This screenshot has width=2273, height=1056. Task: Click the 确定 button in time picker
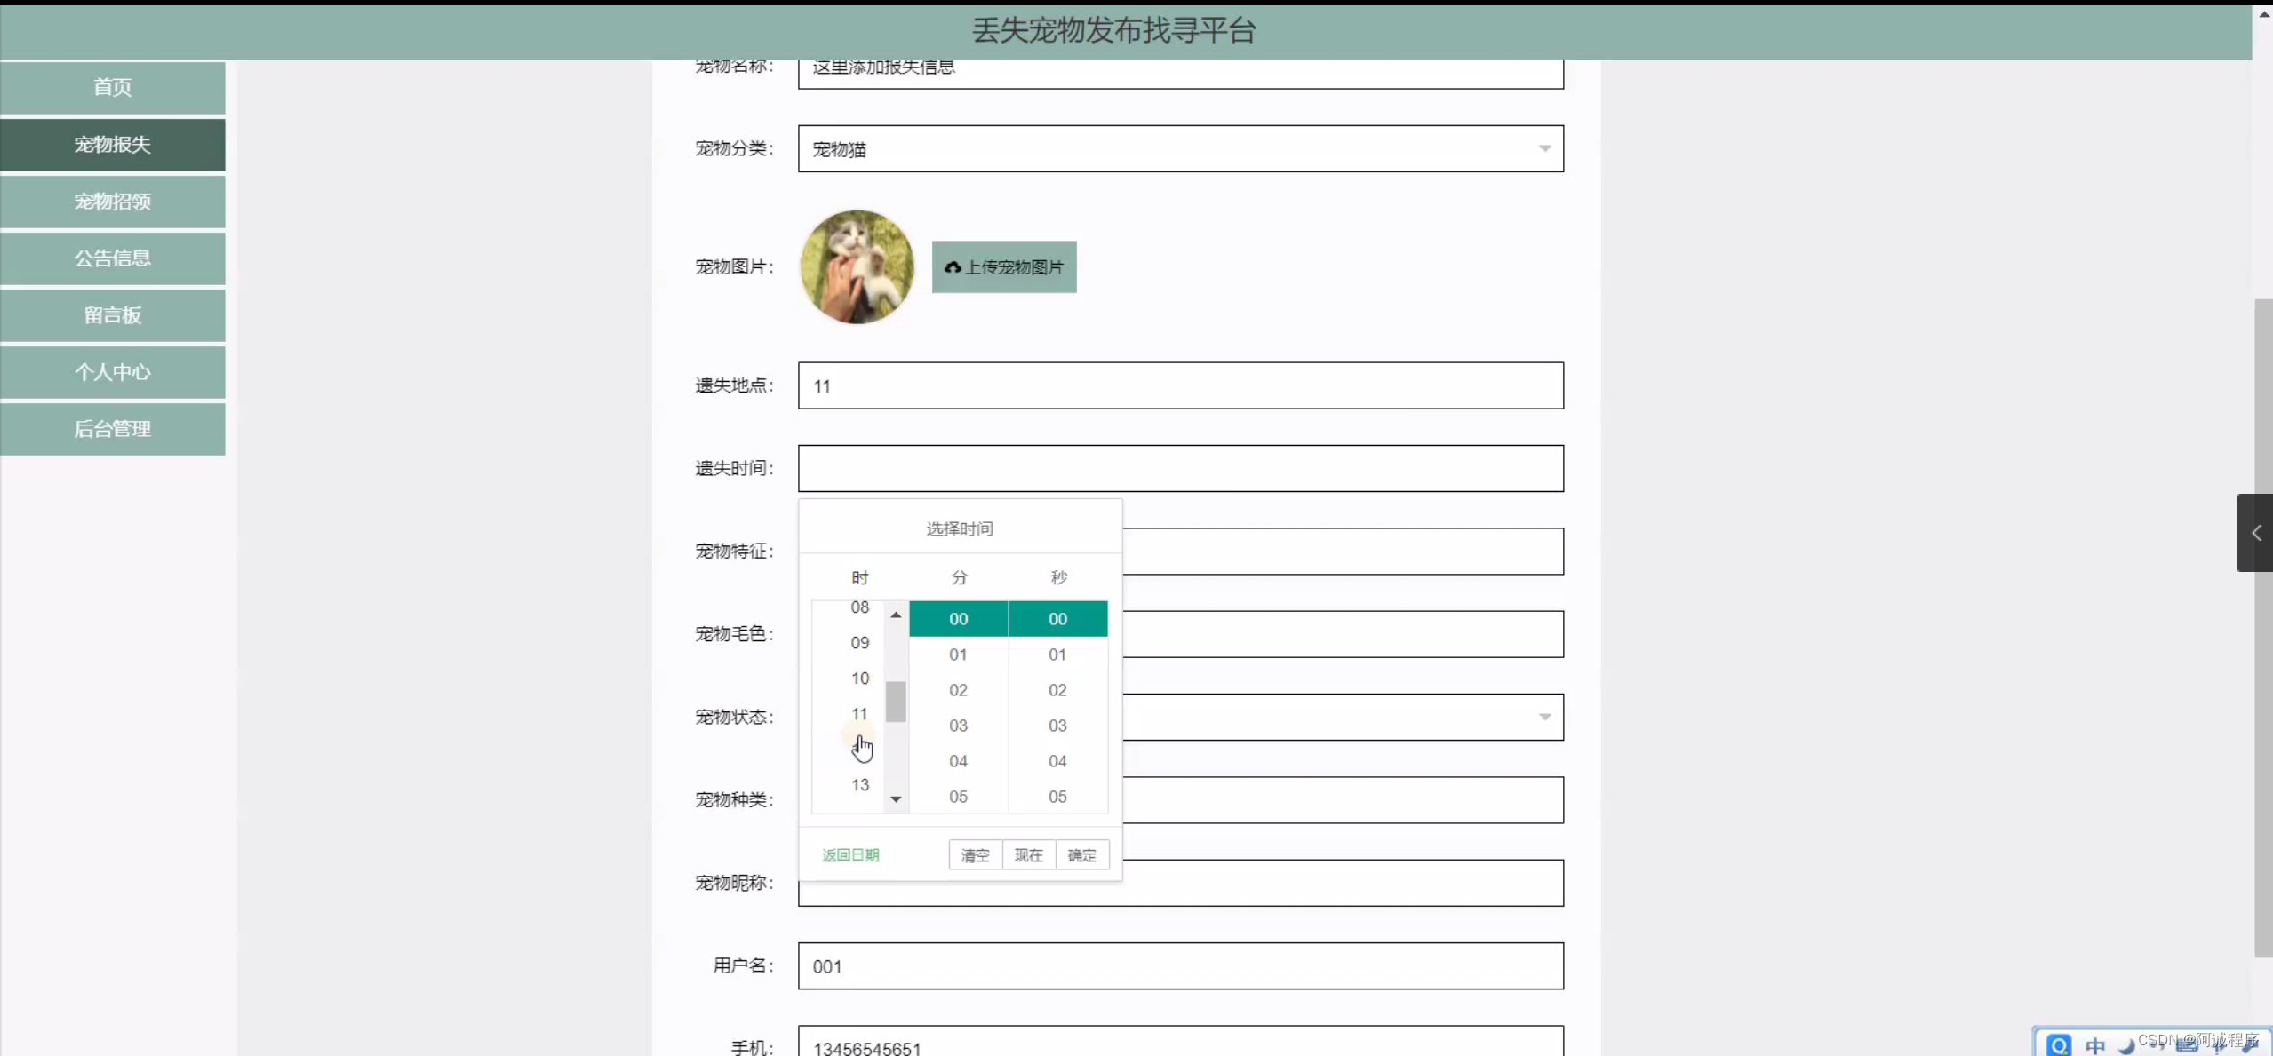click(1081, 855)
